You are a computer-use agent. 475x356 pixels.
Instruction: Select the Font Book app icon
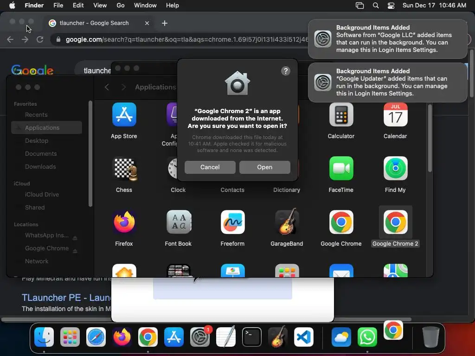tap(178, 222)
